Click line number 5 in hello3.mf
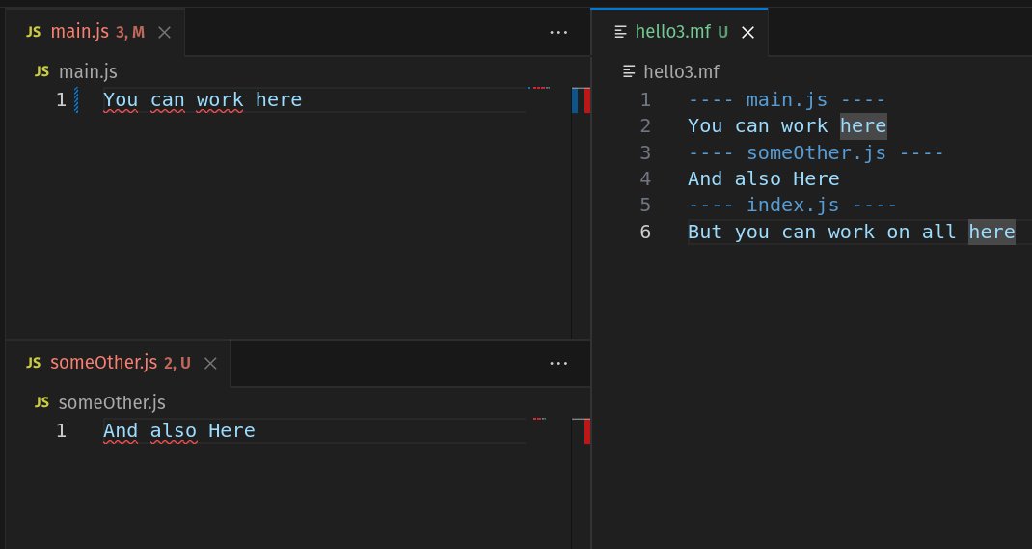This screenshot has height=549, width=1032. tap(645, 206)
